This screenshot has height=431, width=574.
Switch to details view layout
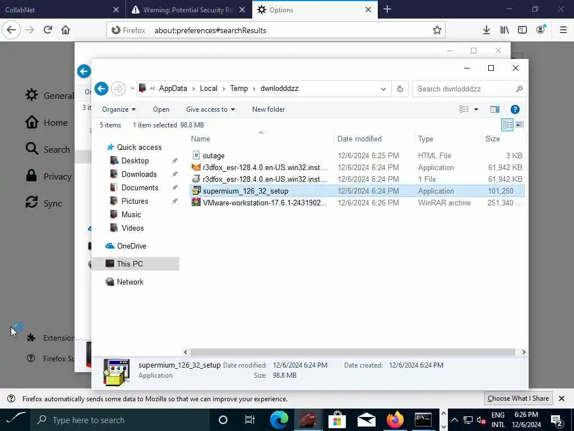point(507,125)
